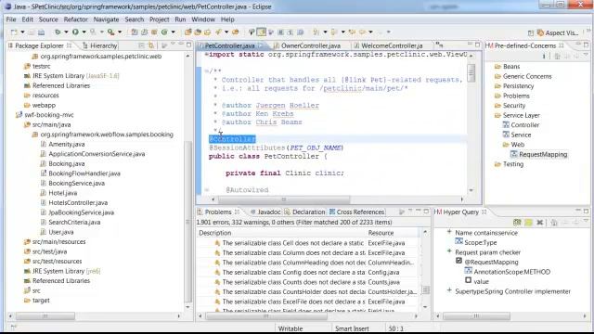This screenshot has width=594, height=334.
Task: Click the editor vertical scrollbar thumb
Action: (x=471, y=72)
